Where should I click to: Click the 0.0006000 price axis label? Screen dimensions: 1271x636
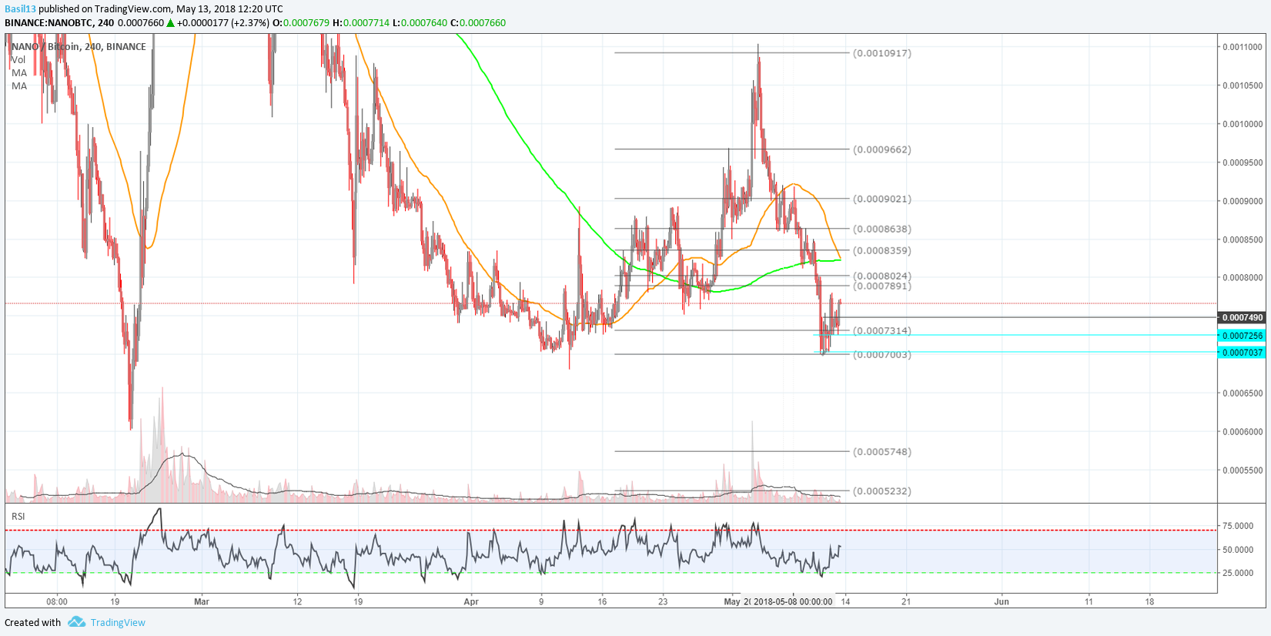[x=1243, y=431]
